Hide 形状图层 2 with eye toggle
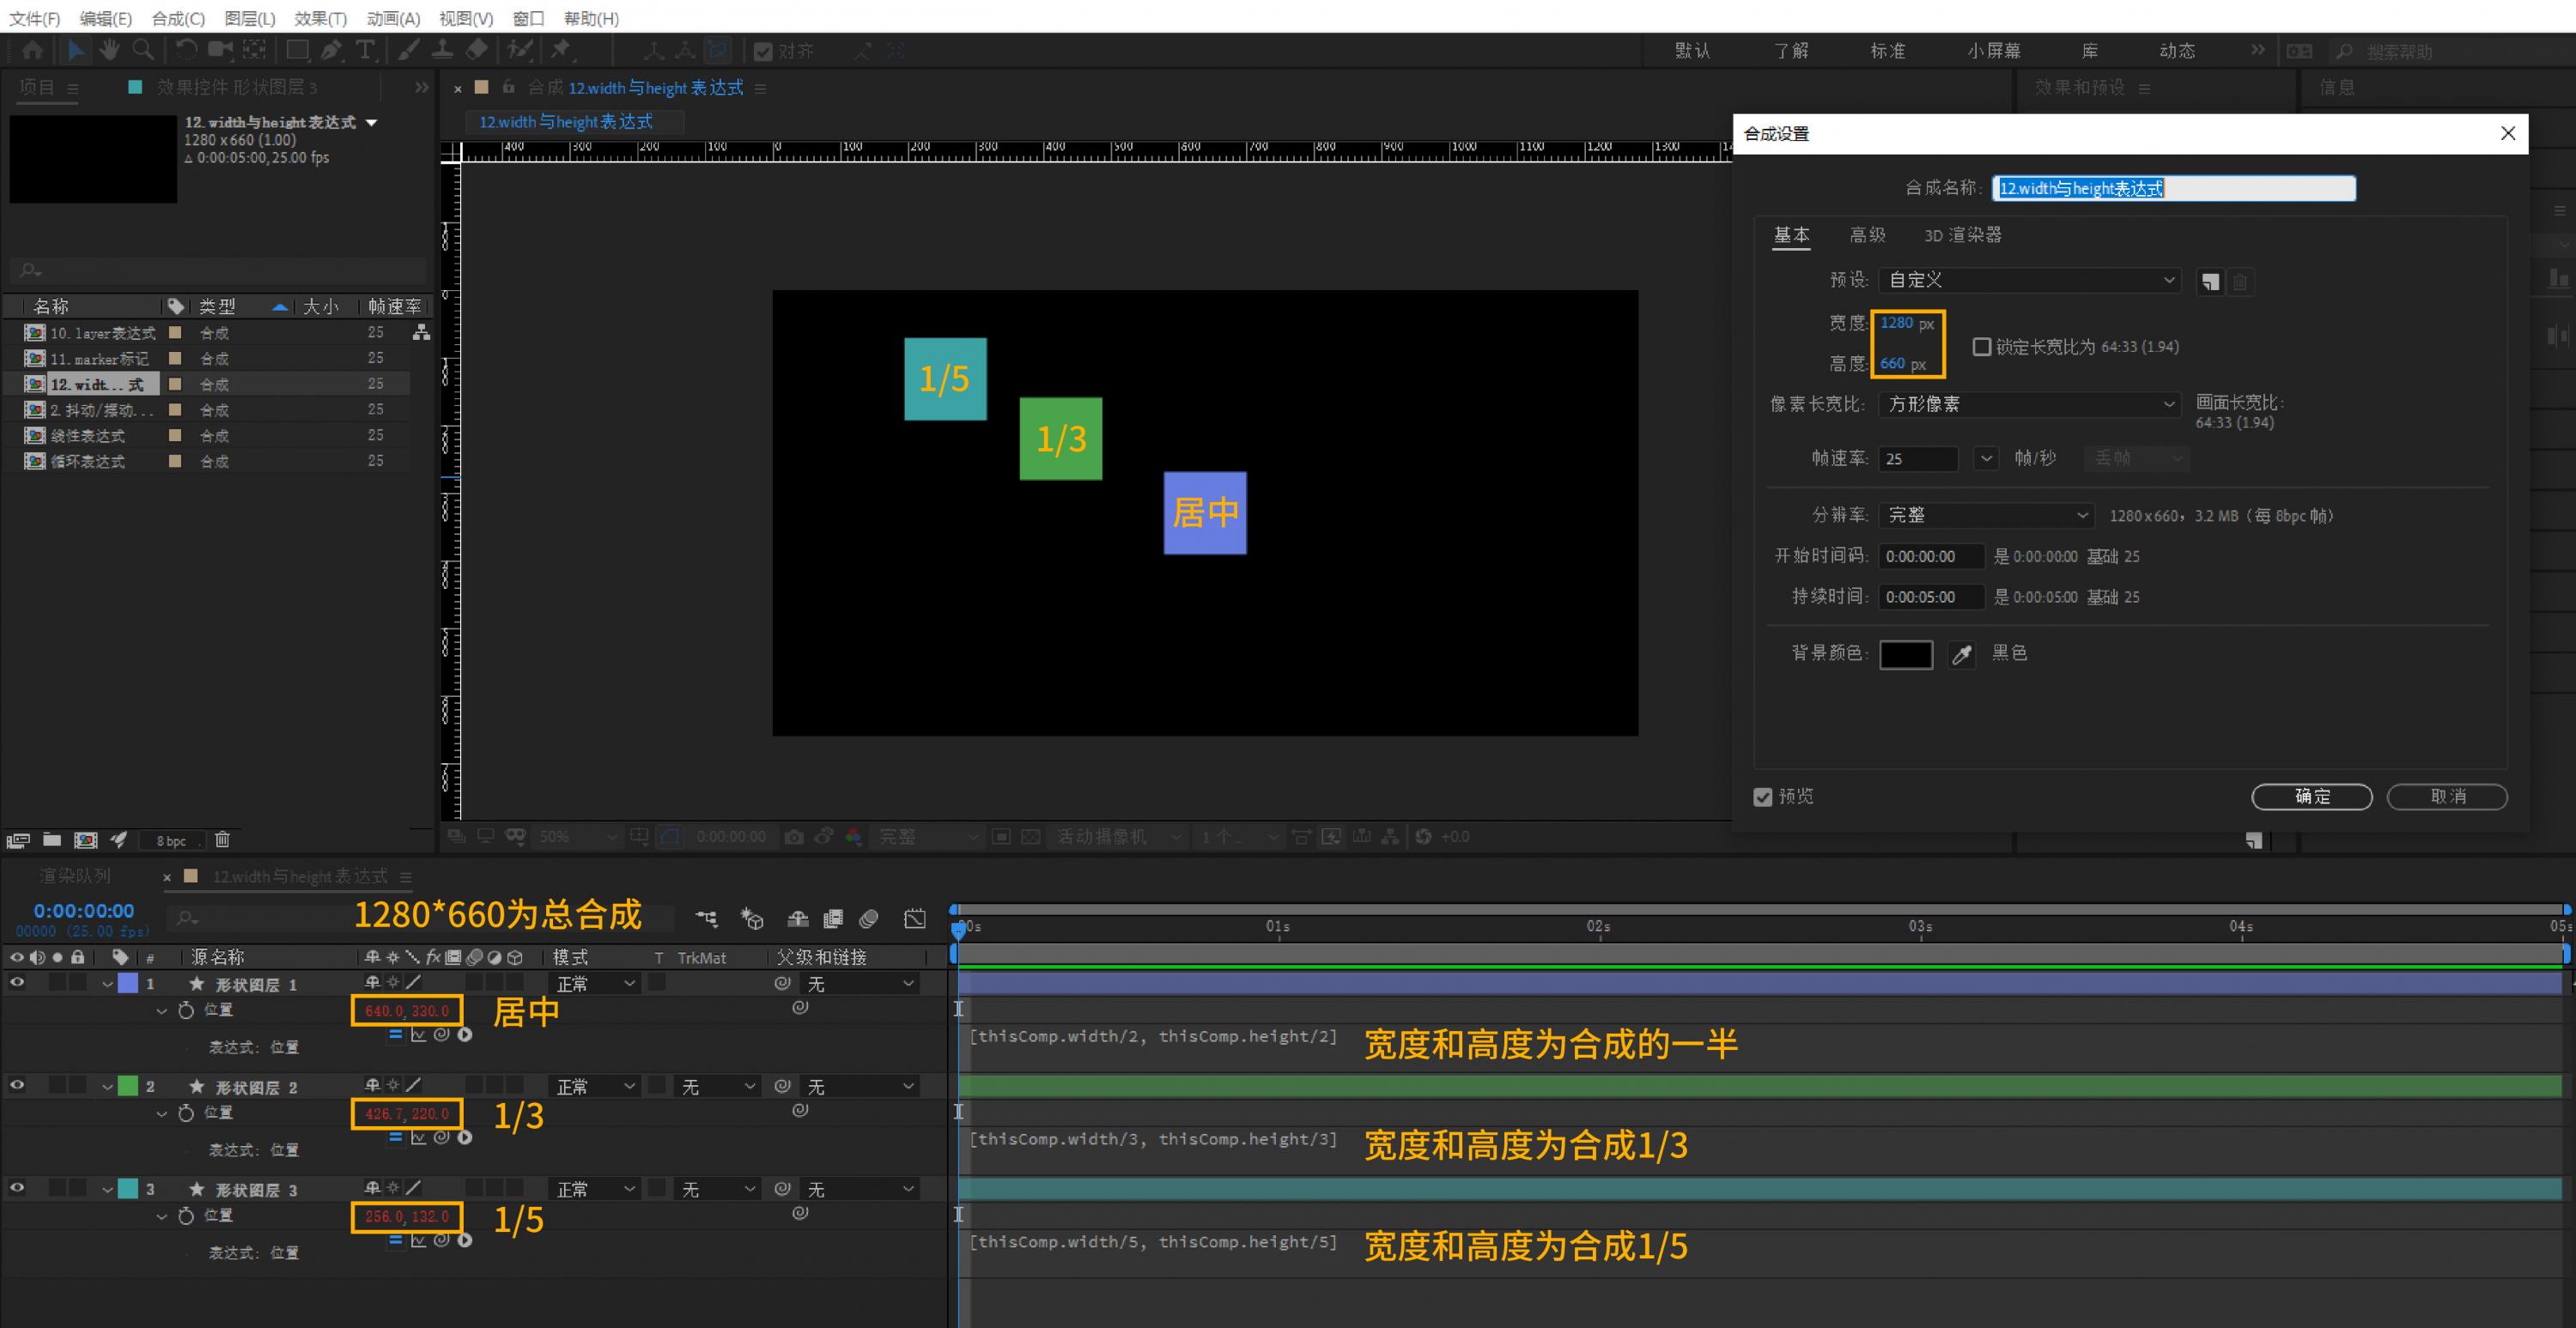 pos(17,1085)
